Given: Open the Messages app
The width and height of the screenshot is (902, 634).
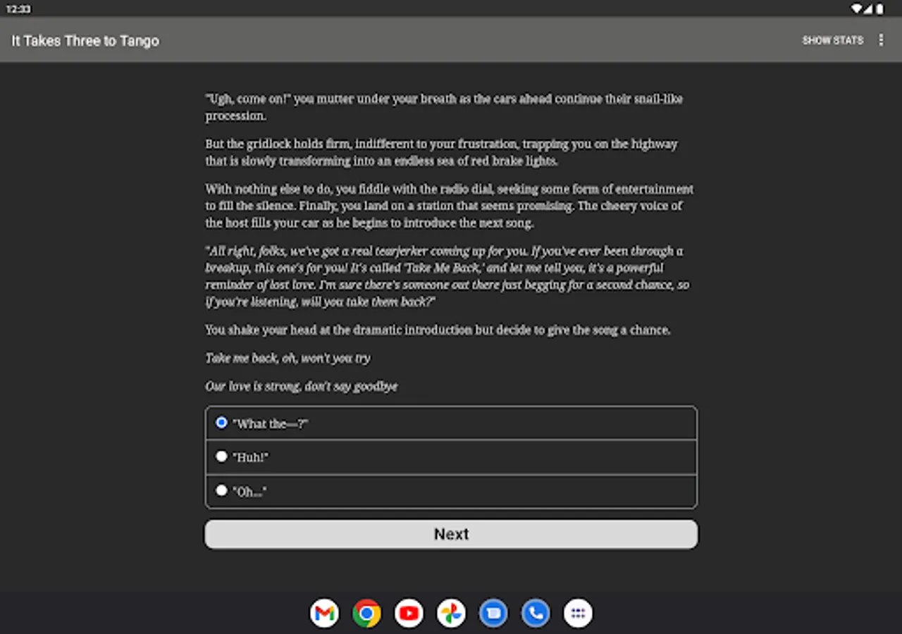Looking at the screenshot, I should (493, 613).
